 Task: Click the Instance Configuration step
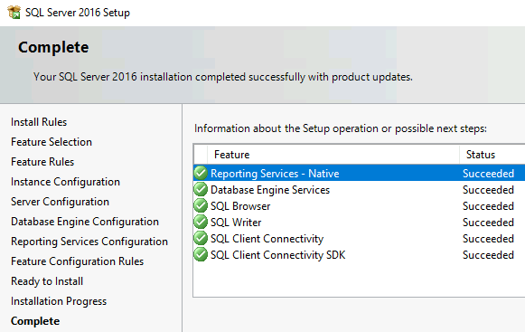(x=65, y=182)
